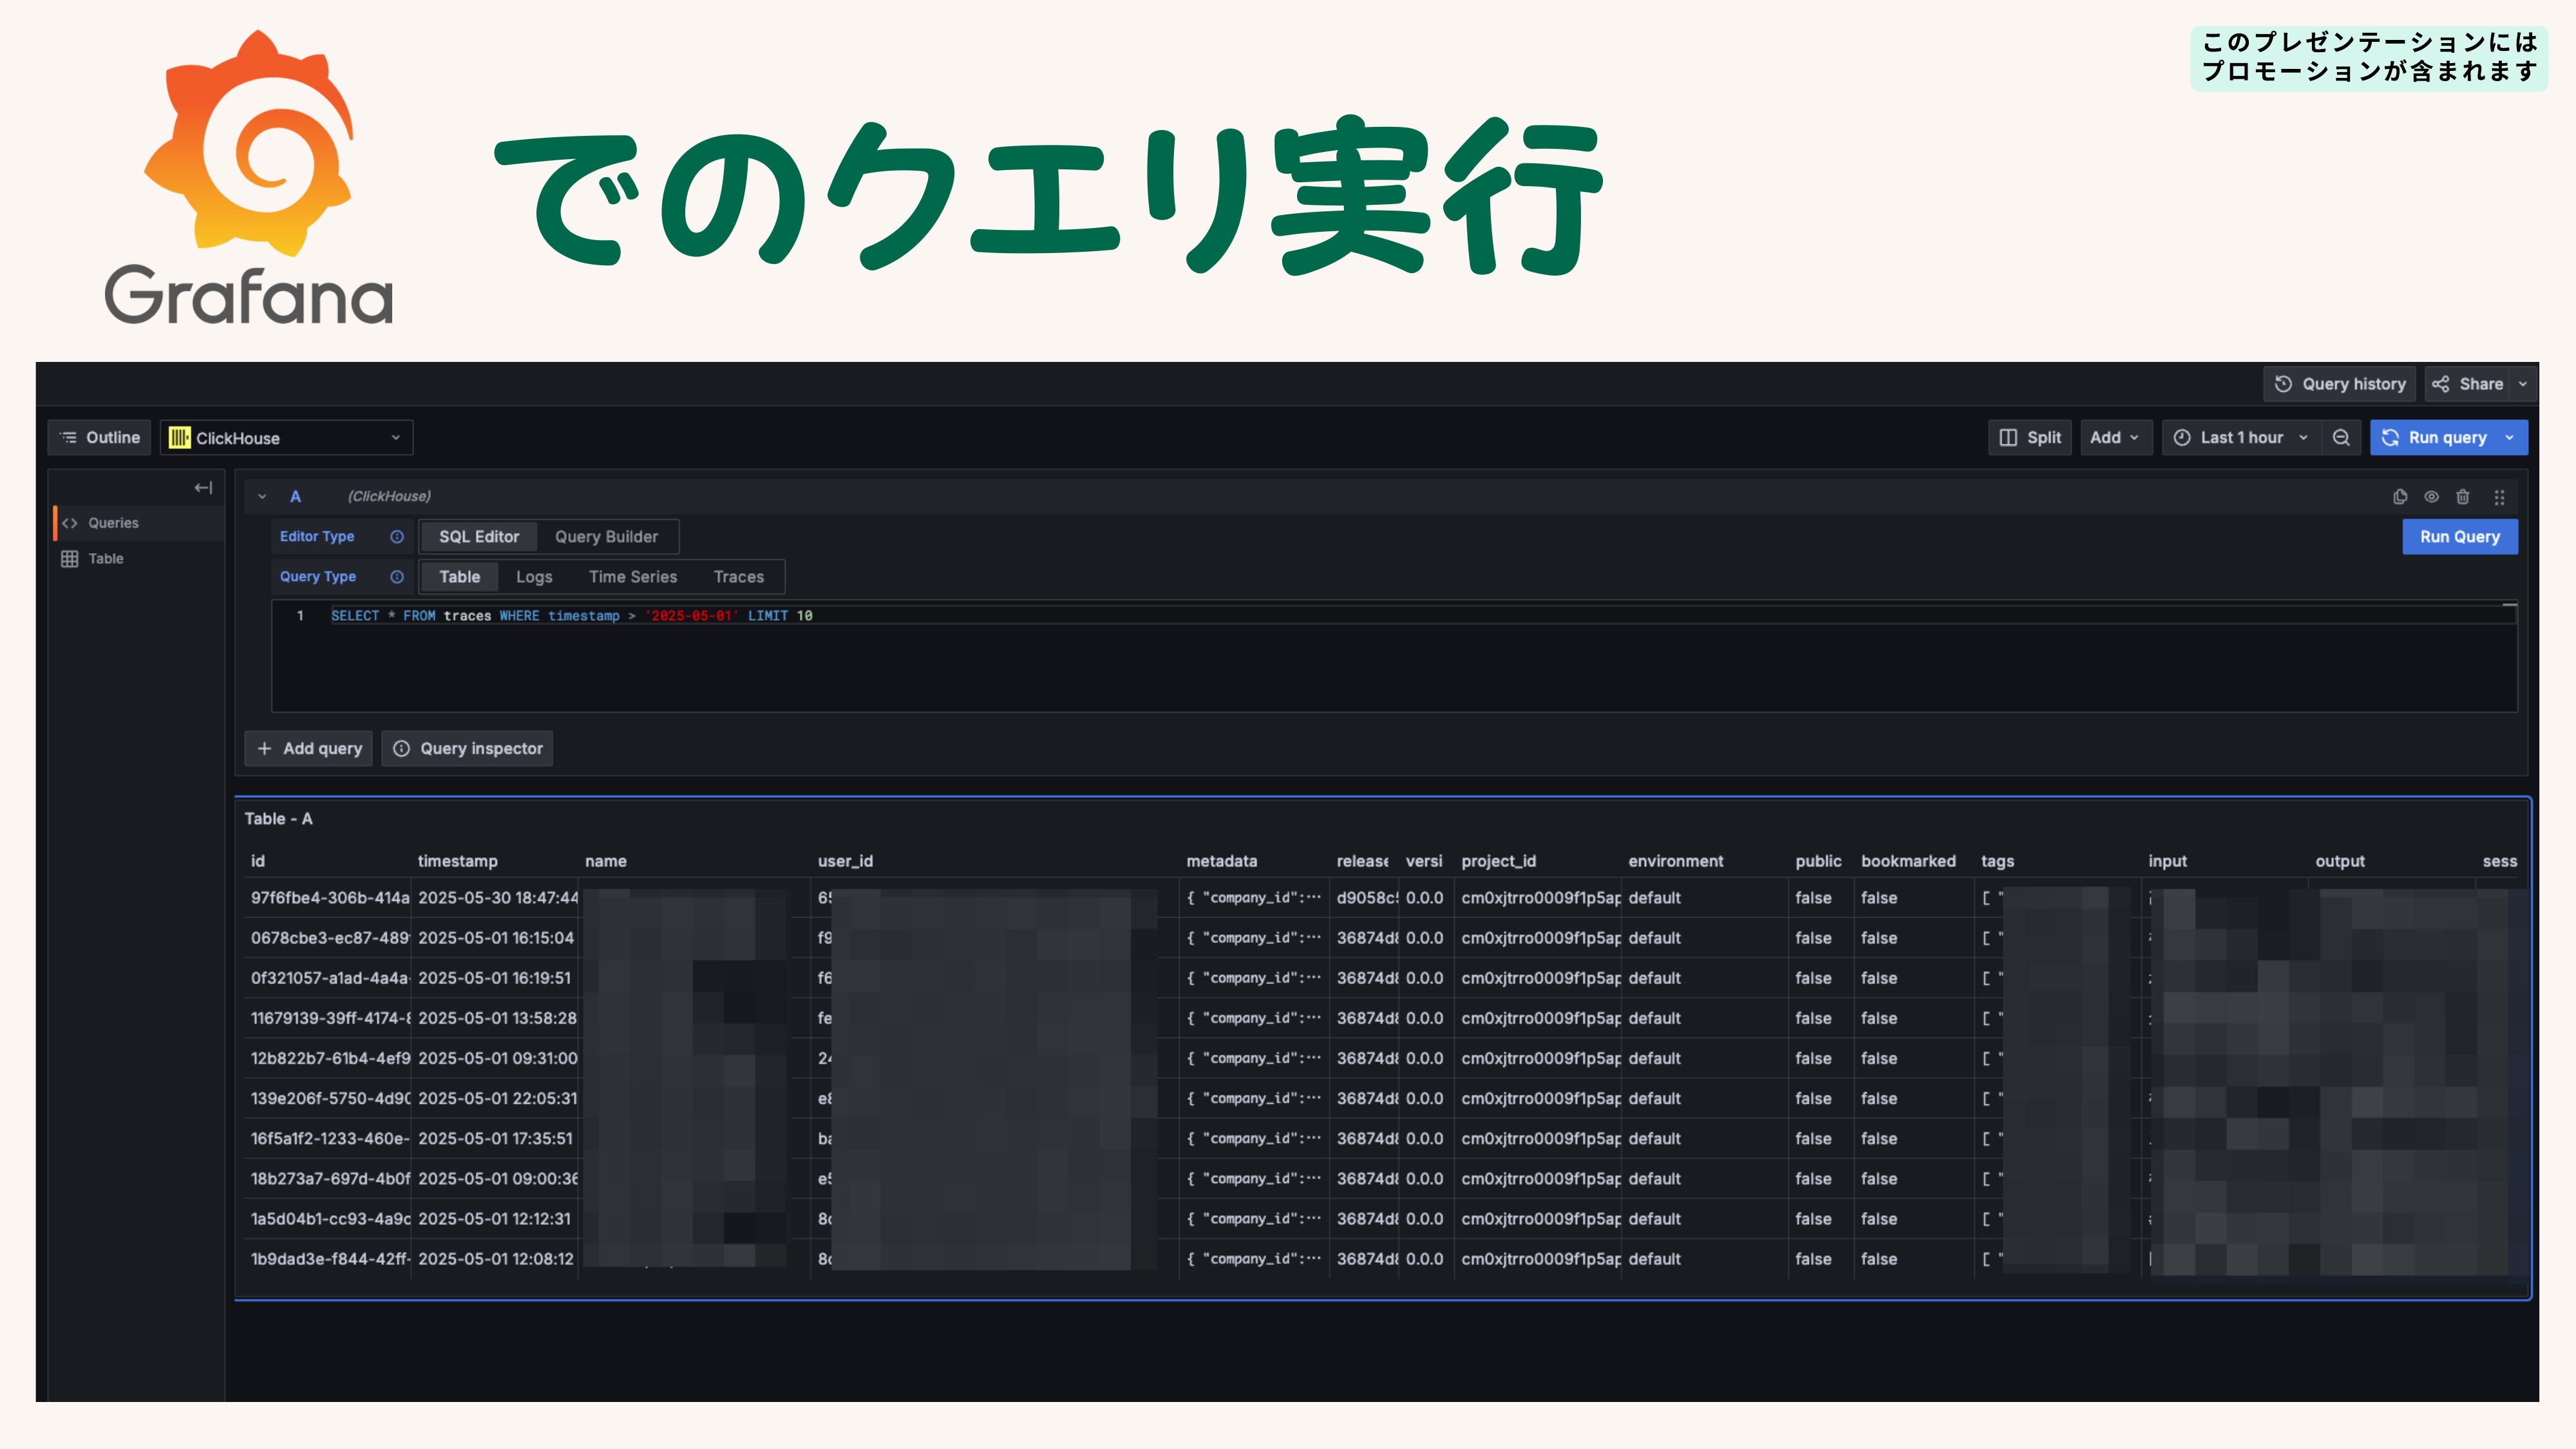This screenshot has width=2576, height=1449.
Task: Click the Editor Type info icon
Action: [397, 537]
